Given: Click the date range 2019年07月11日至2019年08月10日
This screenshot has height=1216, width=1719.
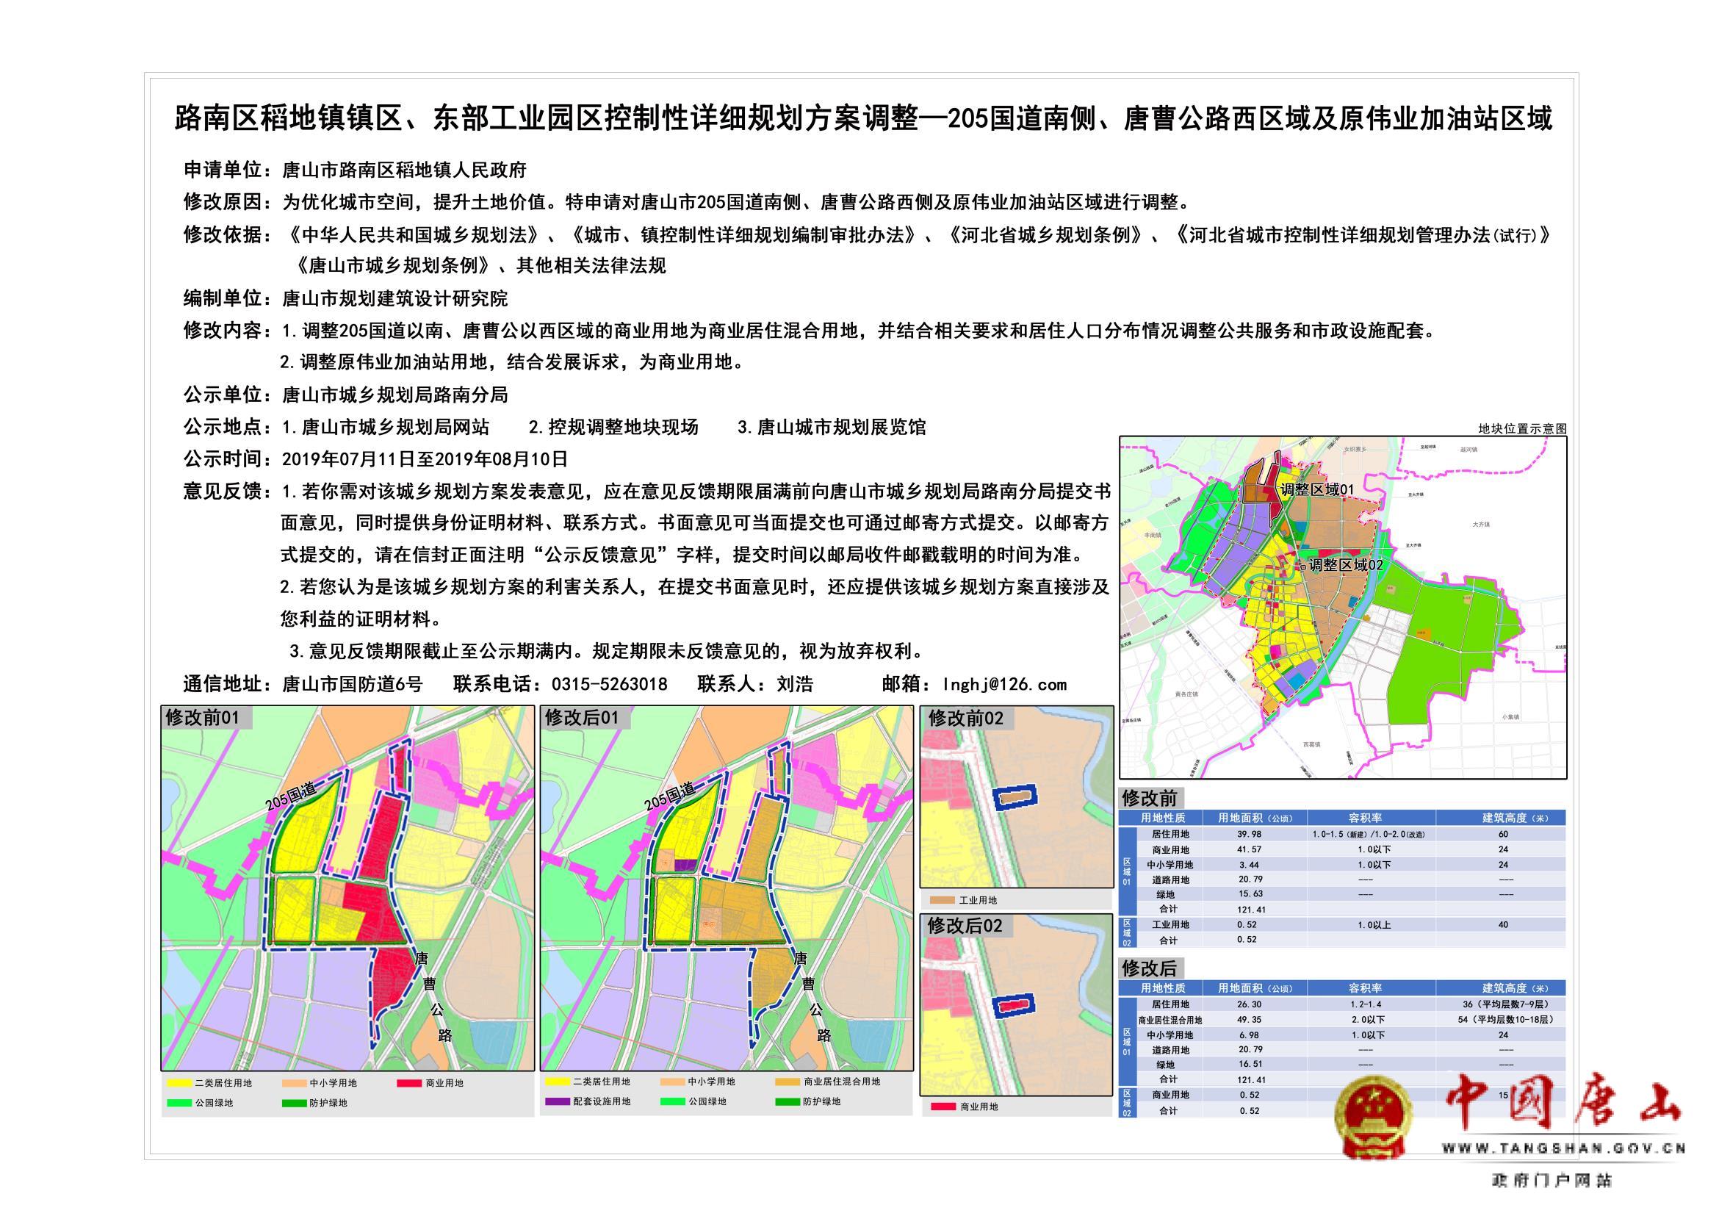Looking at the screenshot, I should tap(425, 458).
